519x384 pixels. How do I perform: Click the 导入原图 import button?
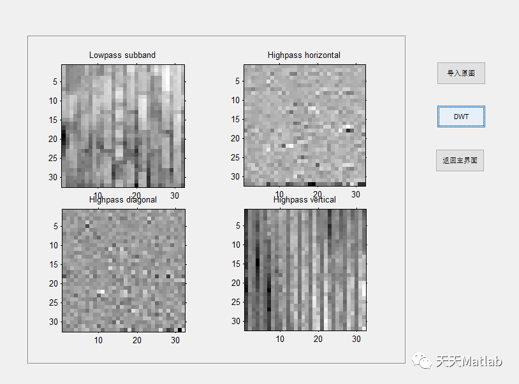tap(461, 73)
